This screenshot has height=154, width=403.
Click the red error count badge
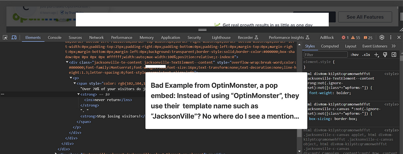345,37
